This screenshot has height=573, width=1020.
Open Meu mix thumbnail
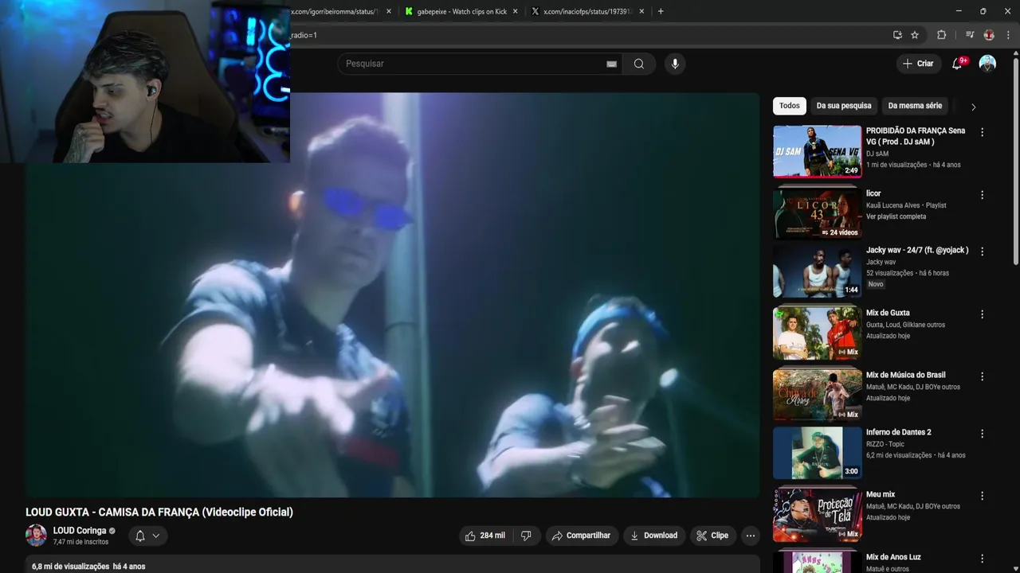coord(817,515)
